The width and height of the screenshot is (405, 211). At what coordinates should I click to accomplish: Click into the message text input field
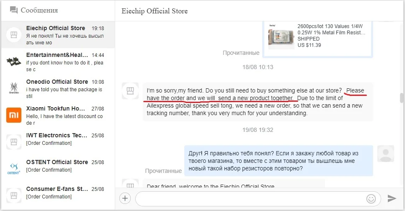pyautogui.click(x=258, y=198)
